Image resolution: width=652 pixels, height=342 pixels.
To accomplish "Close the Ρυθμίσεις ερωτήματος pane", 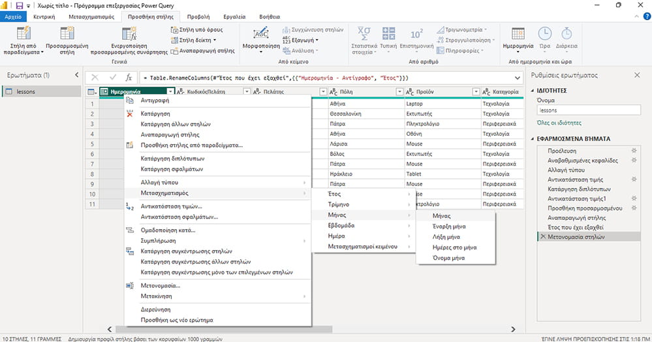I will point(637,75).
